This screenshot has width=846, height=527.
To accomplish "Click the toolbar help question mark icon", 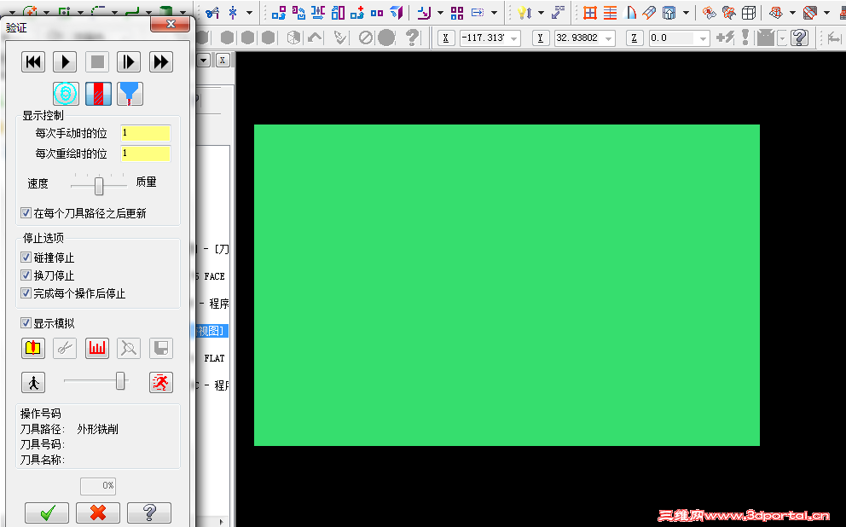I will [412, 38].
